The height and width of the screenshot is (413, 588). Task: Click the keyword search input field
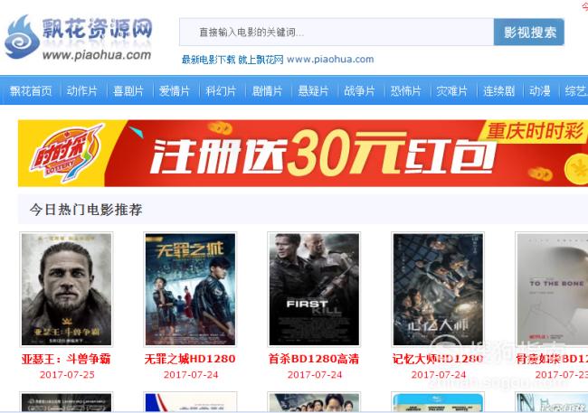click(337, 32)
